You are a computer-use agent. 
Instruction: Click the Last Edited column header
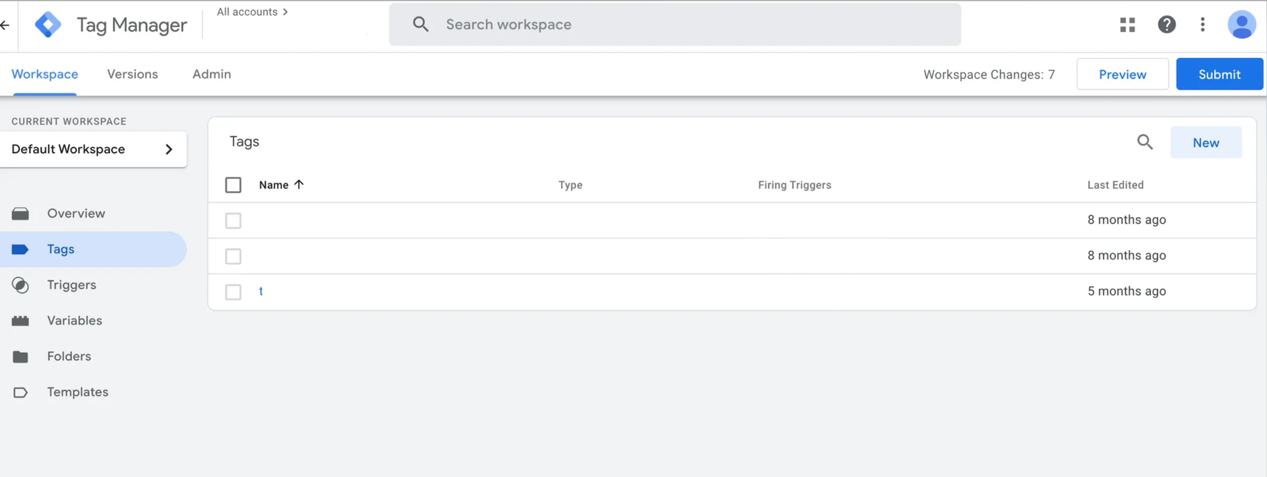(1115, 185)
